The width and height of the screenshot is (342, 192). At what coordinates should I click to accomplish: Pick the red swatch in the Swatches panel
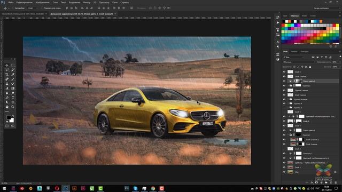[x=283, y=25]
